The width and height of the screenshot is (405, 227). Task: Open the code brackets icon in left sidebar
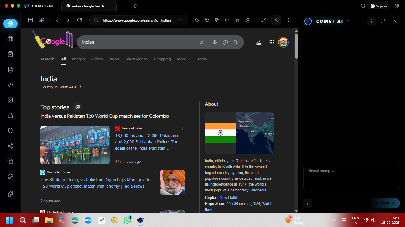click(10, 85)
